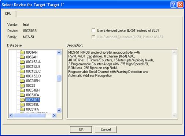185x136 pixels.
Task: Confirm the selection with OK
Action: tap(81, 129)
